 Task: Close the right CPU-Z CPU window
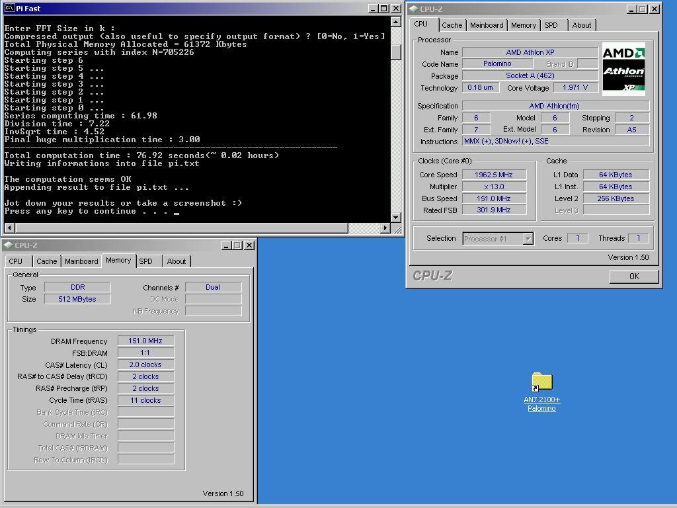pyautogui.click(x=655, y=9)
